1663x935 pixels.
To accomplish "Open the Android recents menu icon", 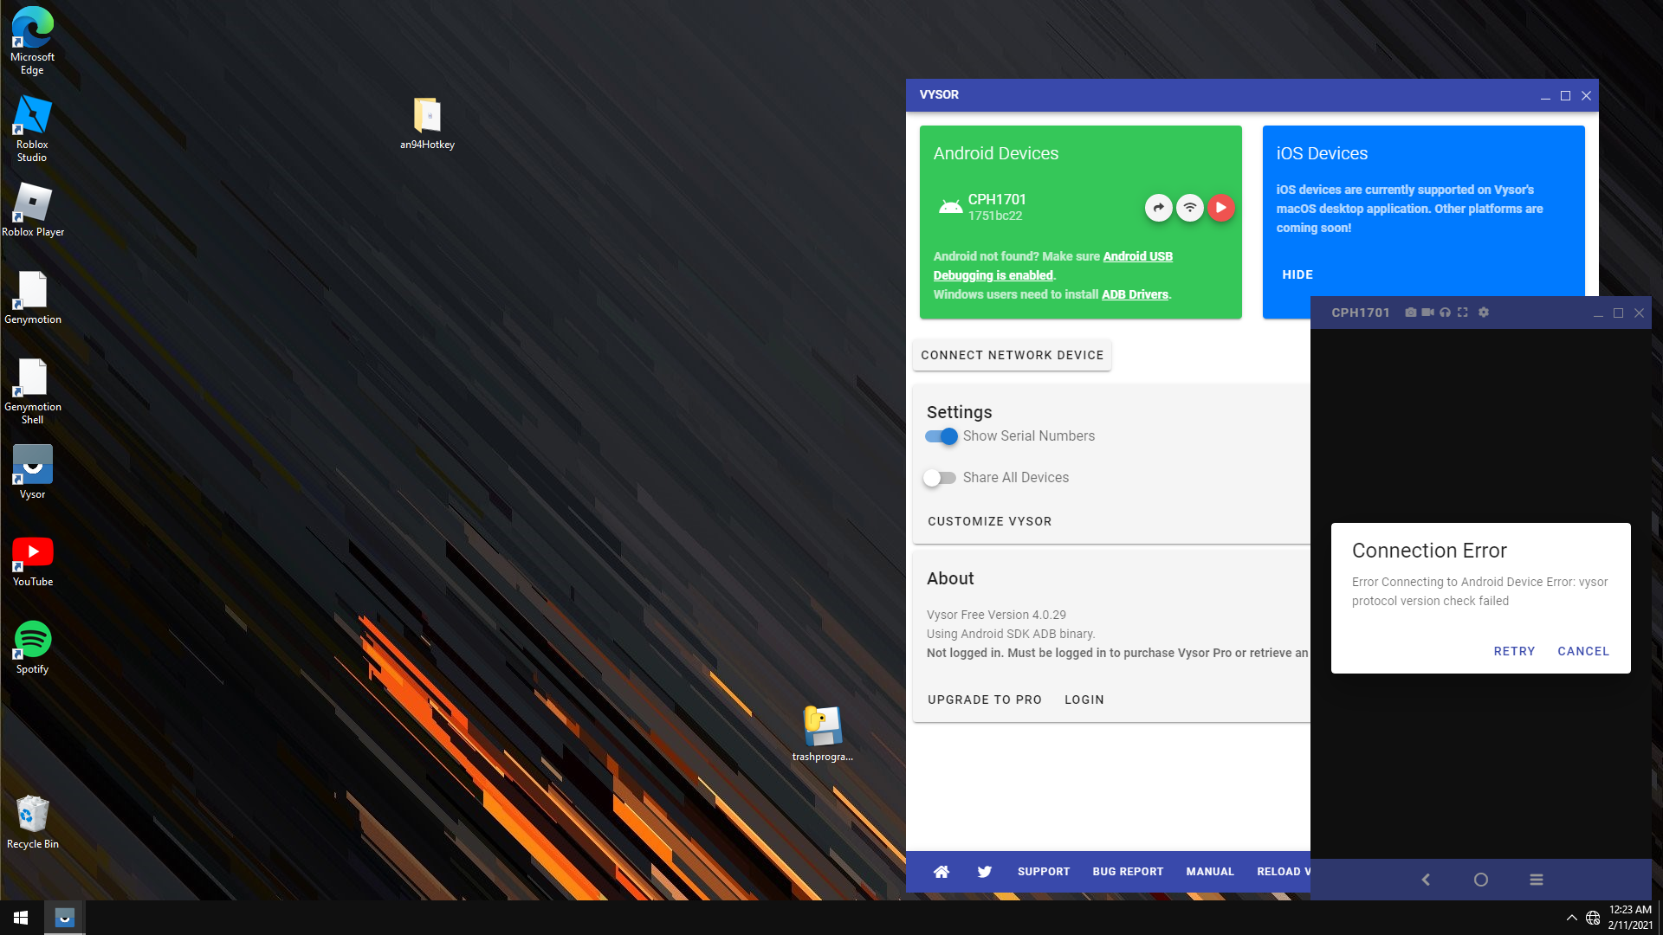I will pos(1536,880).
